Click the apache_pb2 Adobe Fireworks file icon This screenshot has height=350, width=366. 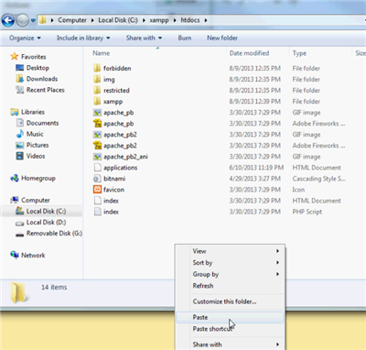97,146
